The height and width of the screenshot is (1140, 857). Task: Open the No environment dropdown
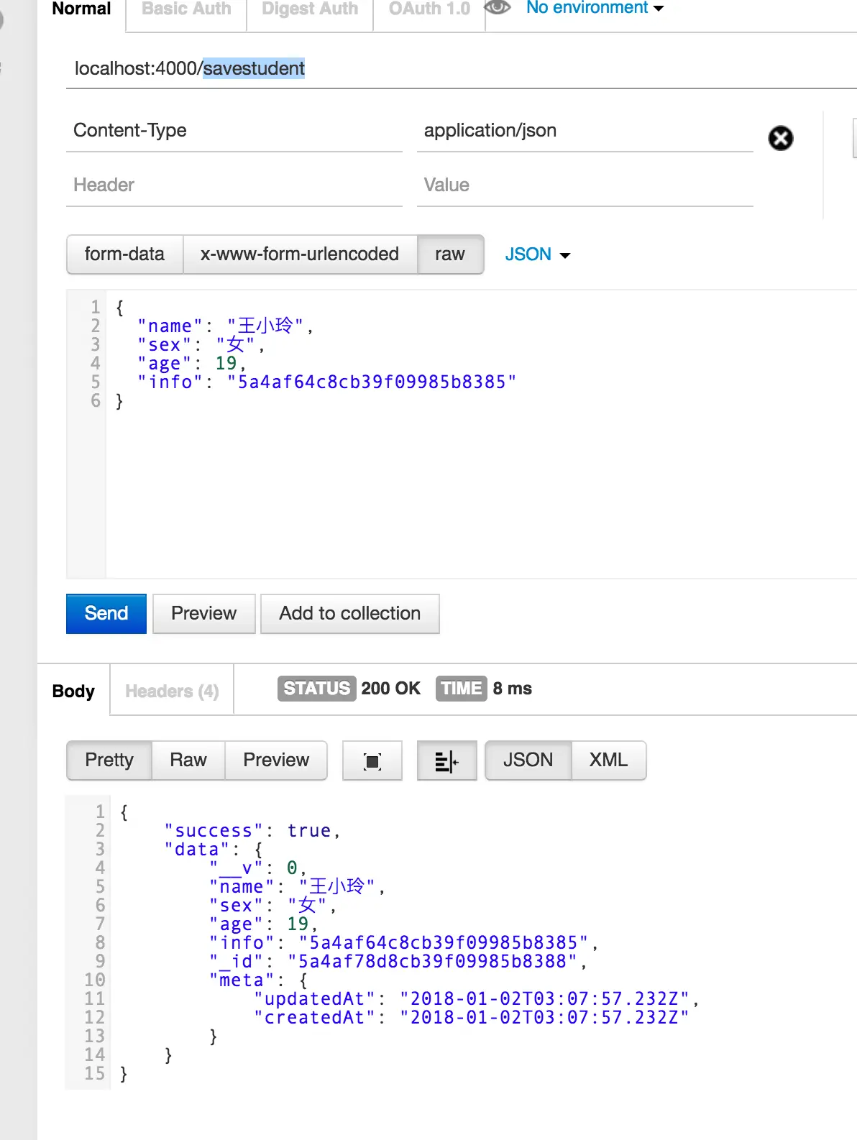coord(595,8)
